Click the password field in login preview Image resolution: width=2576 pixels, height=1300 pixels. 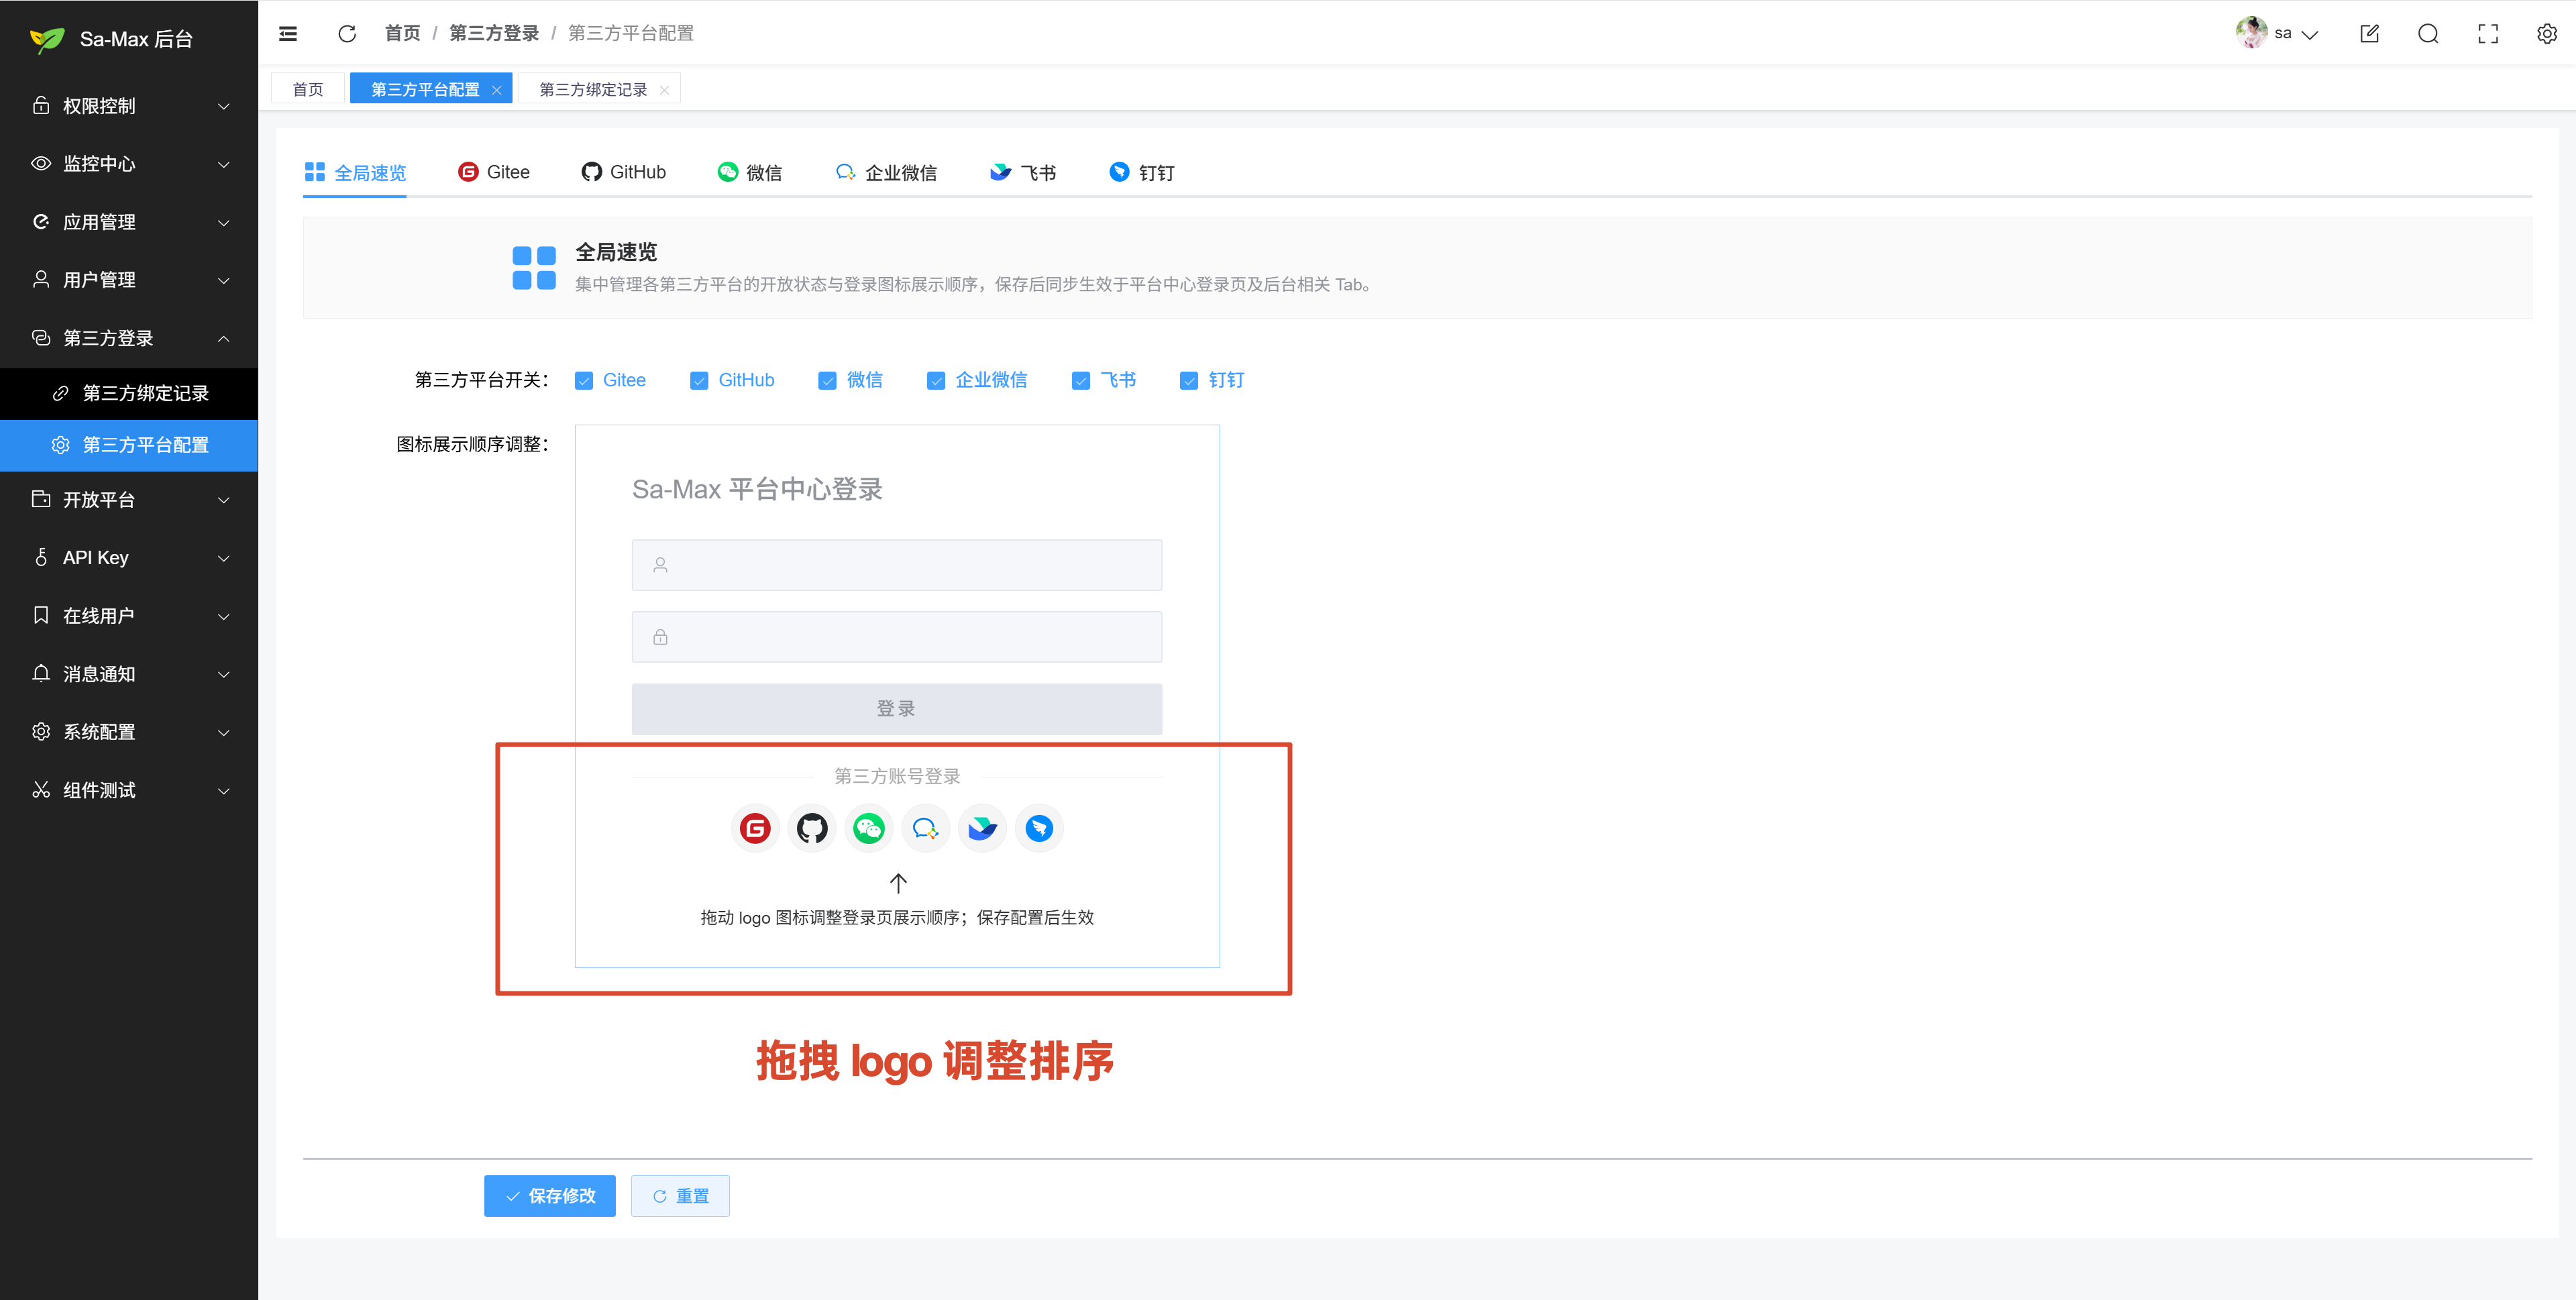897,637
